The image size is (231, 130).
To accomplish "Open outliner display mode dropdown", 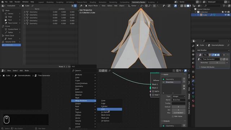I will [200, 6].
